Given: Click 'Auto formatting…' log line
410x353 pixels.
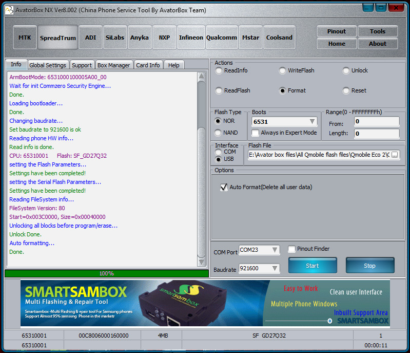Looking at the screenshot, I should [32, 243].
